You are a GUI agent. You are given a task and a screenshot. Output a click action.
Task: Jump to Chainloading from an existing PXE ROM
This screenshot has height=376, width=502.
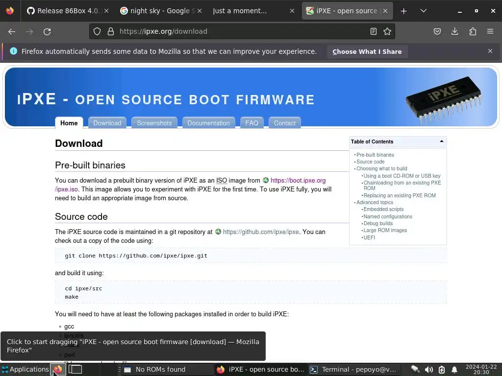click(x=402, y=186)
